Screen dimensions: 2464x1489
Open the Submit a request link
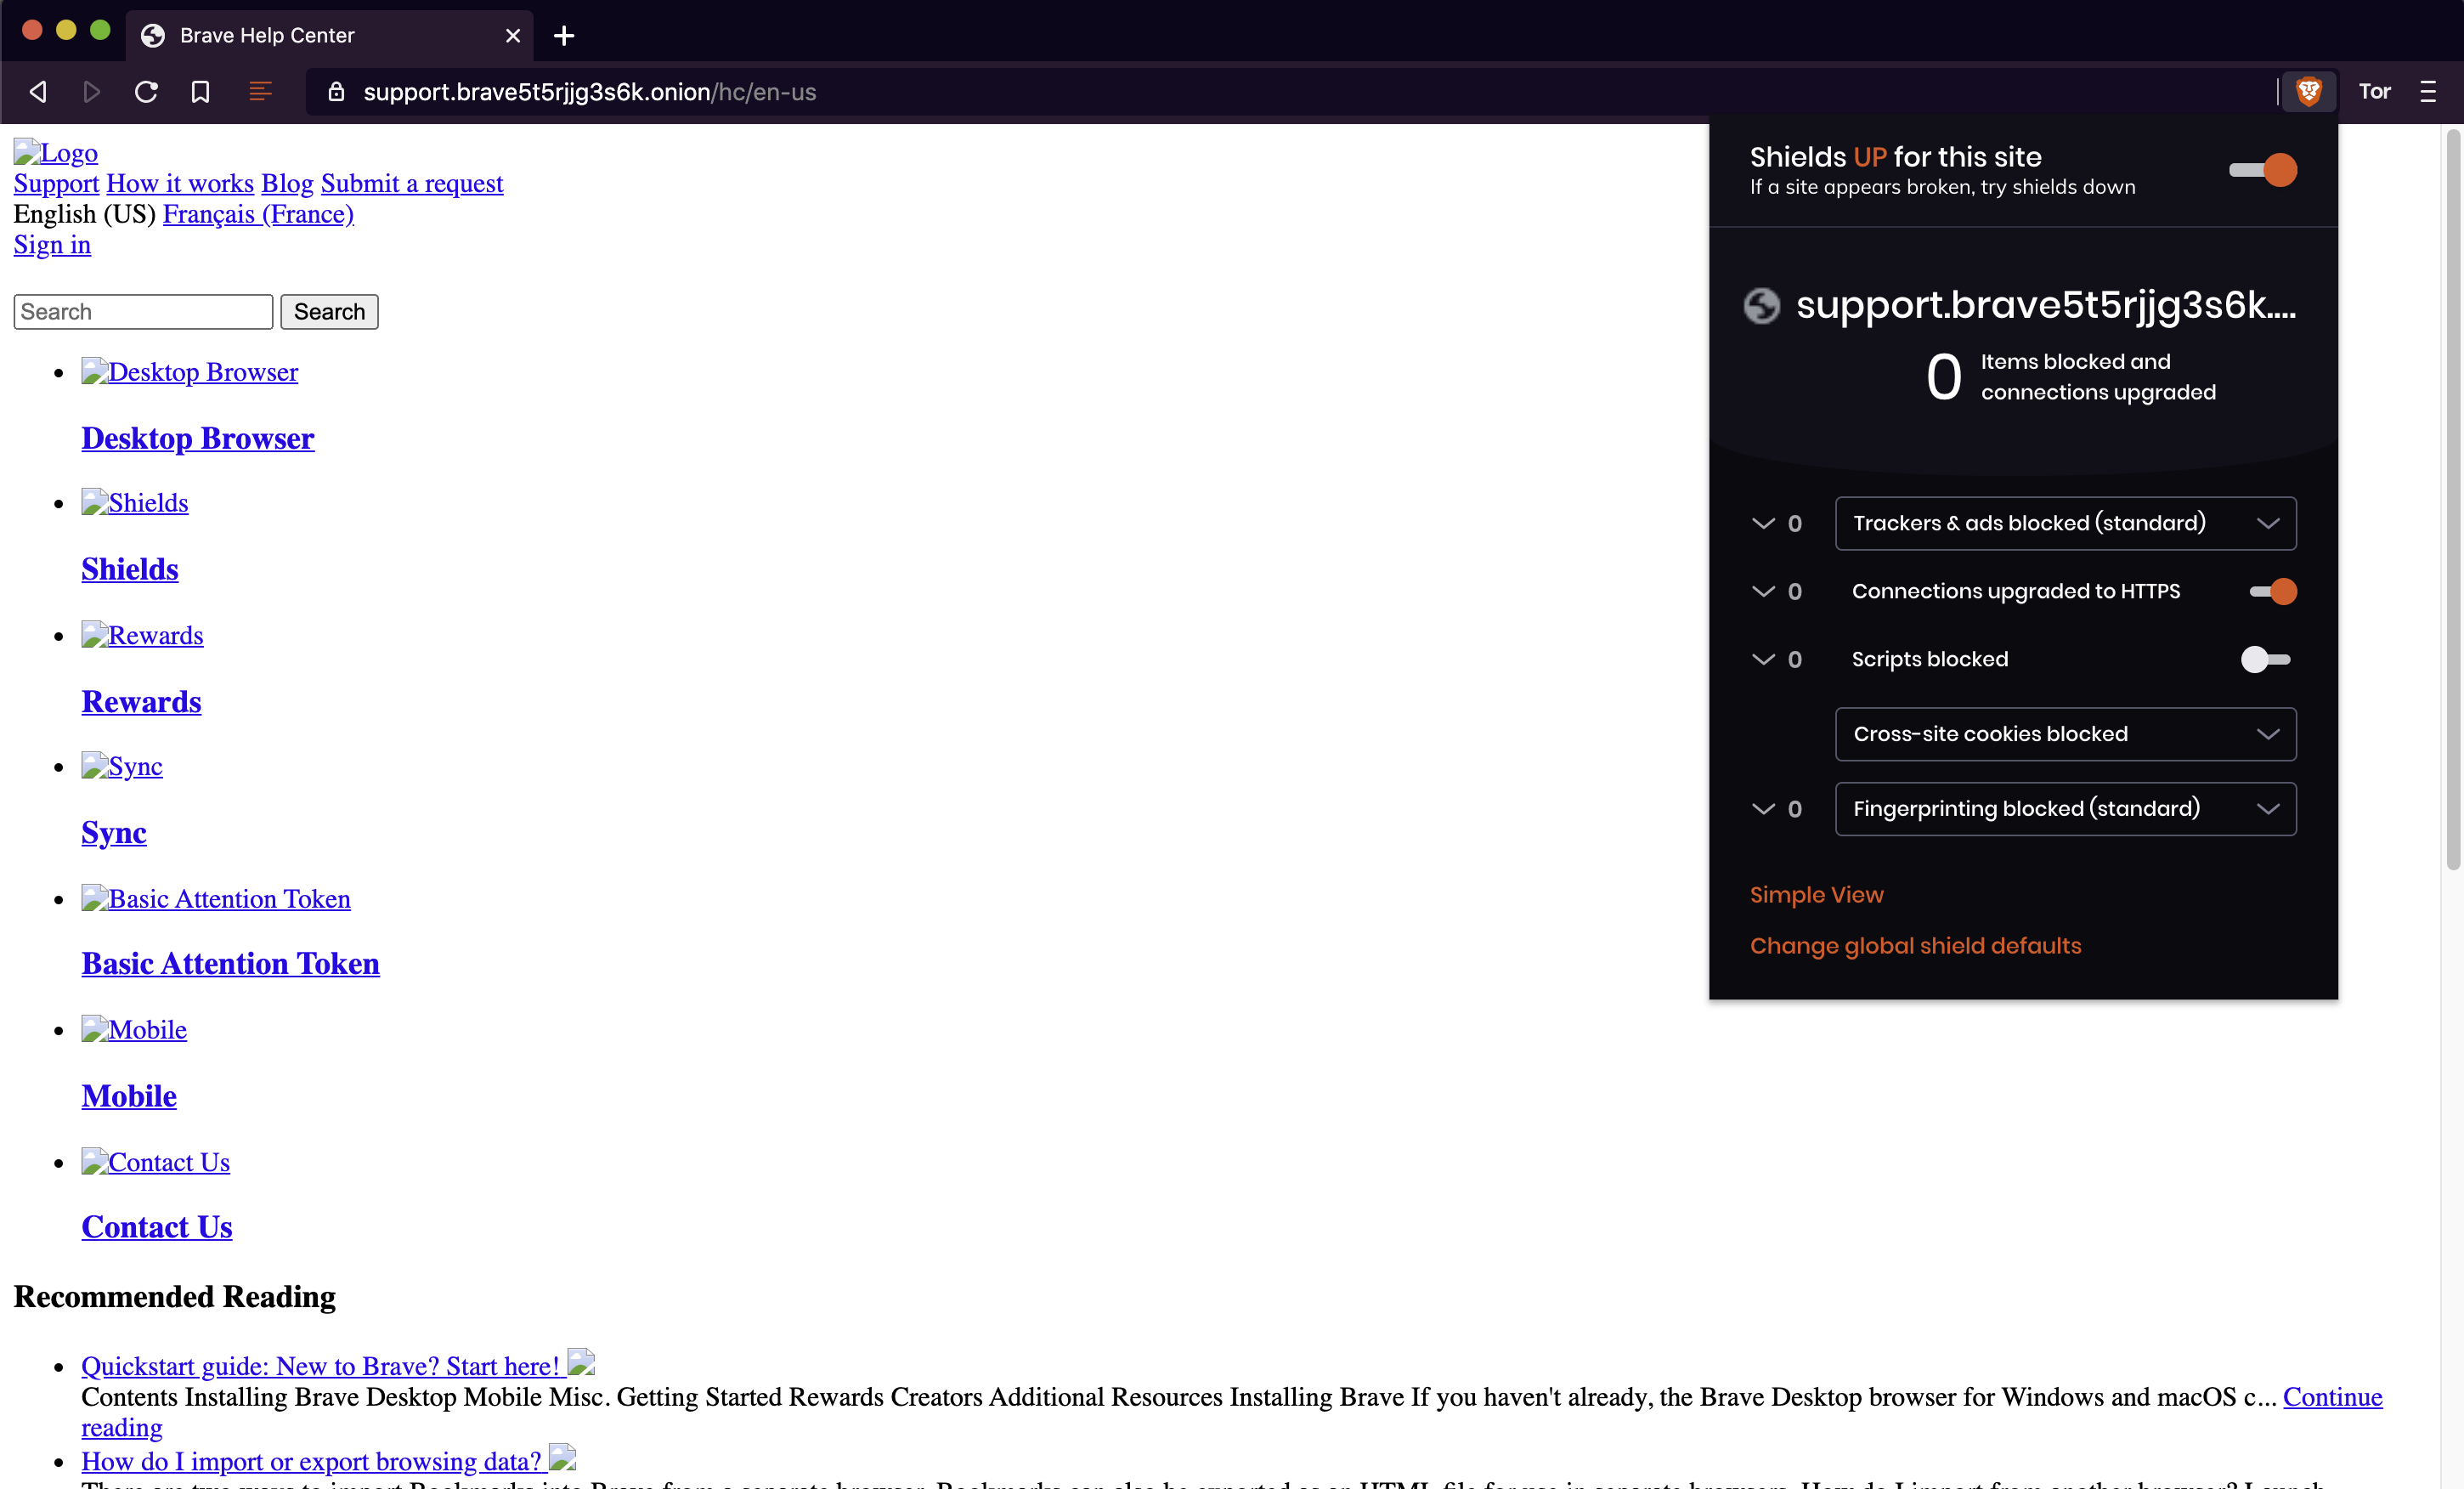pyautogui.click(x=412, y=183)
